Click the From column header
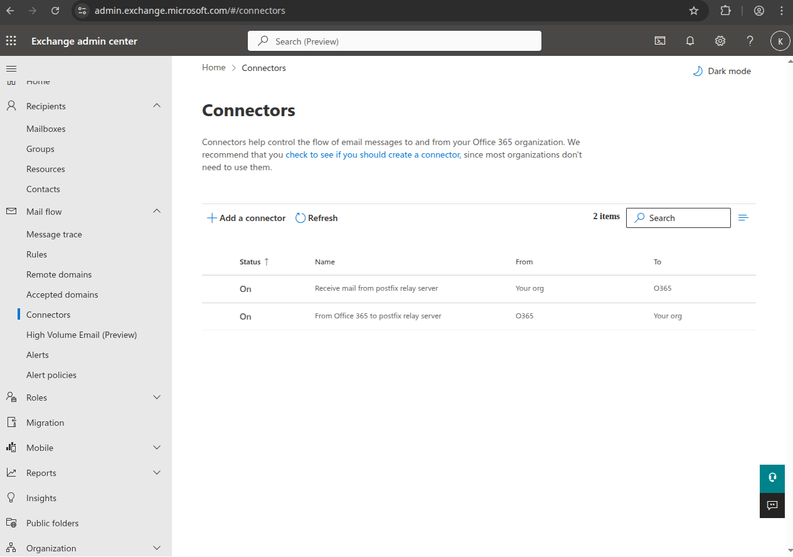Image resolution: width=793 pixels, height=557 pixels. click(524, 262)
